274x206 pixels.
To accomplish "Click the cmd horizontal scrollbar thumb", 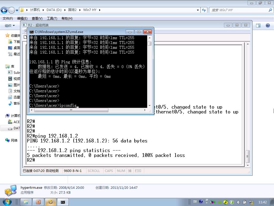I will point(71,110).
